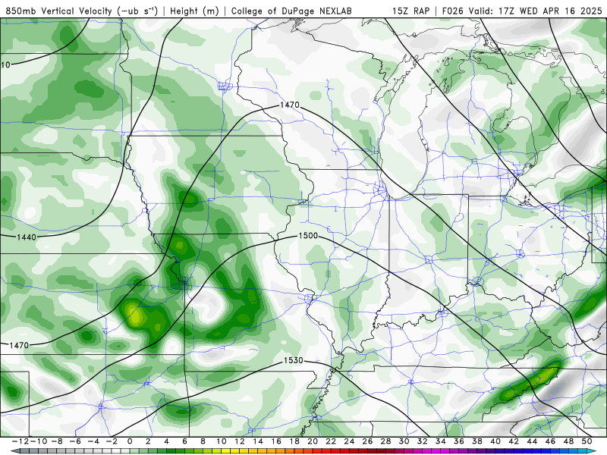Click the 0 value on the color scale
The height and width of the screenshot is (455, 607).
click(x=130, y=441)
